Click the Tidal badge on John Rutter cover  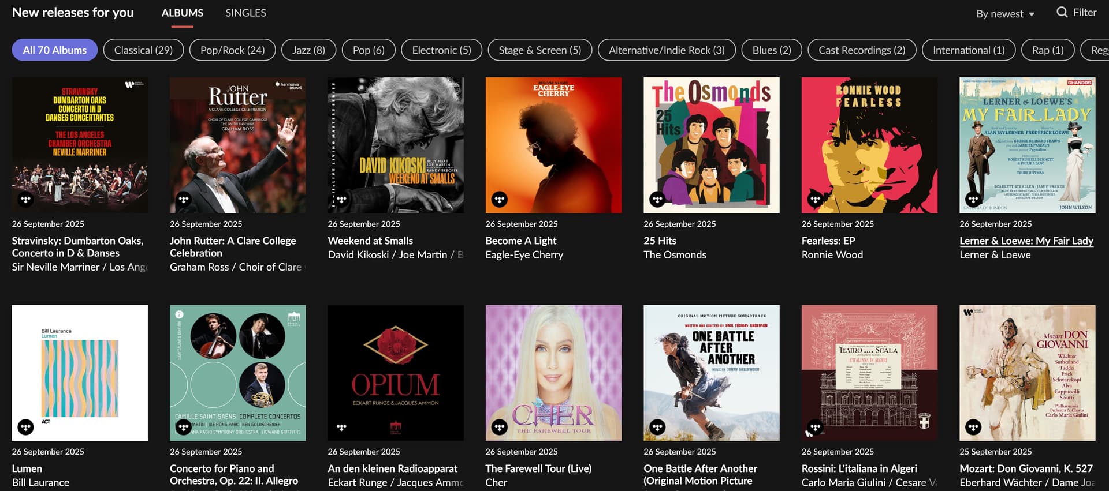(184, 200)
